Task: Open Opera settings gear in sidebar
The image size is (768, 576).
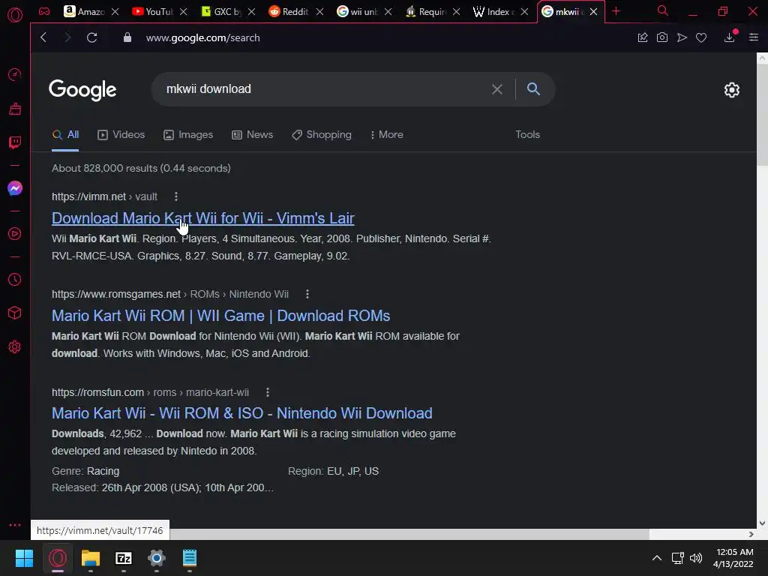Action: [x=15, y=346]
